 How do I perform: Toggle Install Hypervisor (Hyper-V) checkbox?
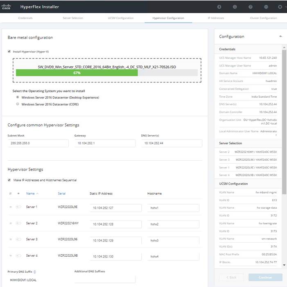(9, 52)
